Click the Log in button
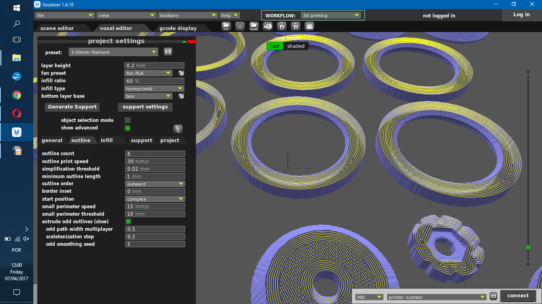Image resolution: width=542 pixels, height=304 pixels. tap(521, 15)
